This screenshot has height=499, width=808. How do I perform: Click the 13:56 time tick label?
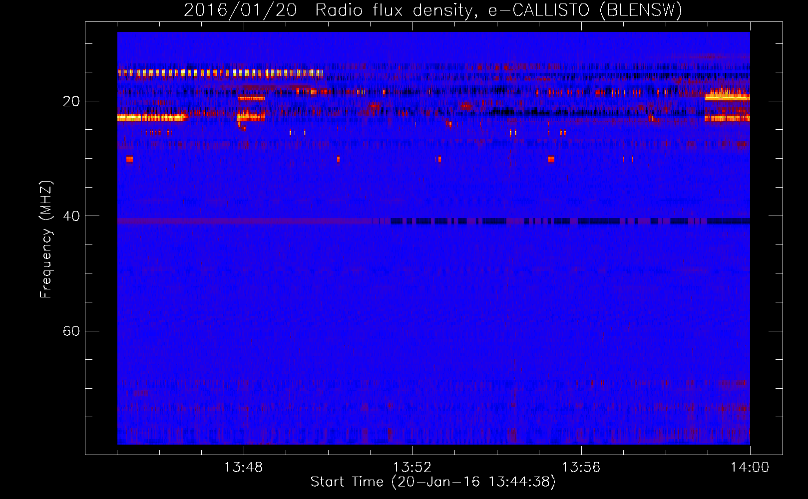click(581, 468)
